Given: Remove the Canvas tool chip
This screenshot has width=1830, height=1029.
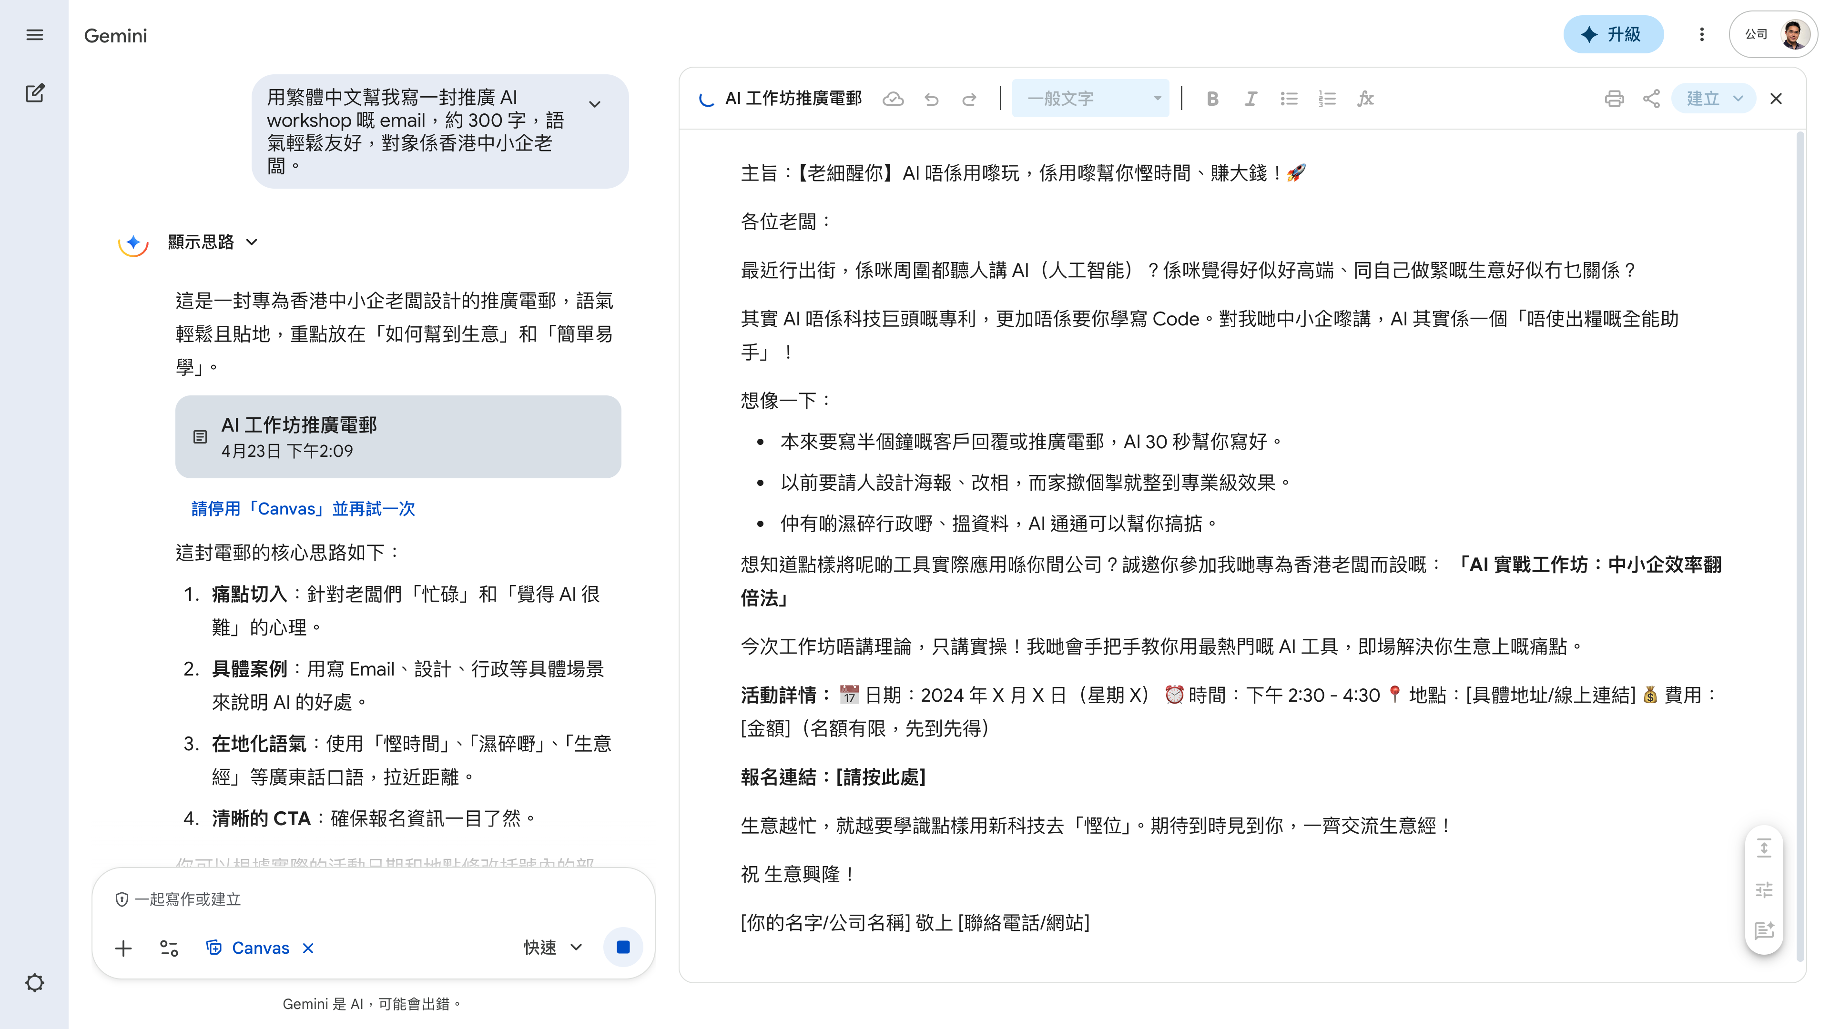Looking at the screenshot, I should pos(308,948).
